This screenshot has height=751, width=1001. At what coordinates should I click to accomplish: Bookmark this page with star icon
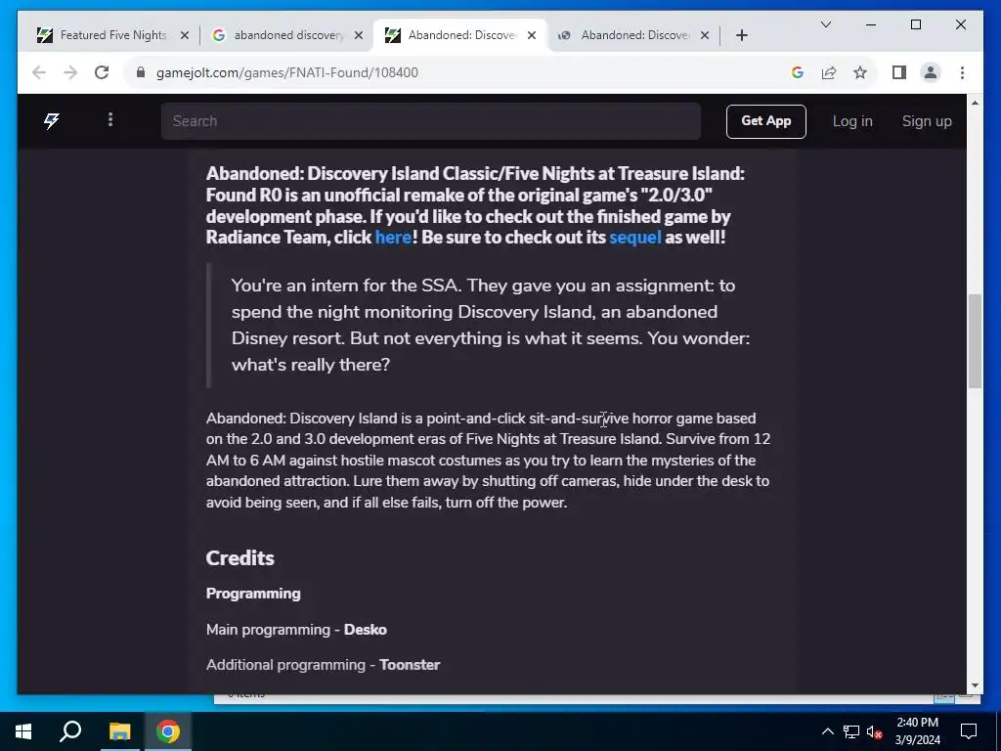point(860,72)
